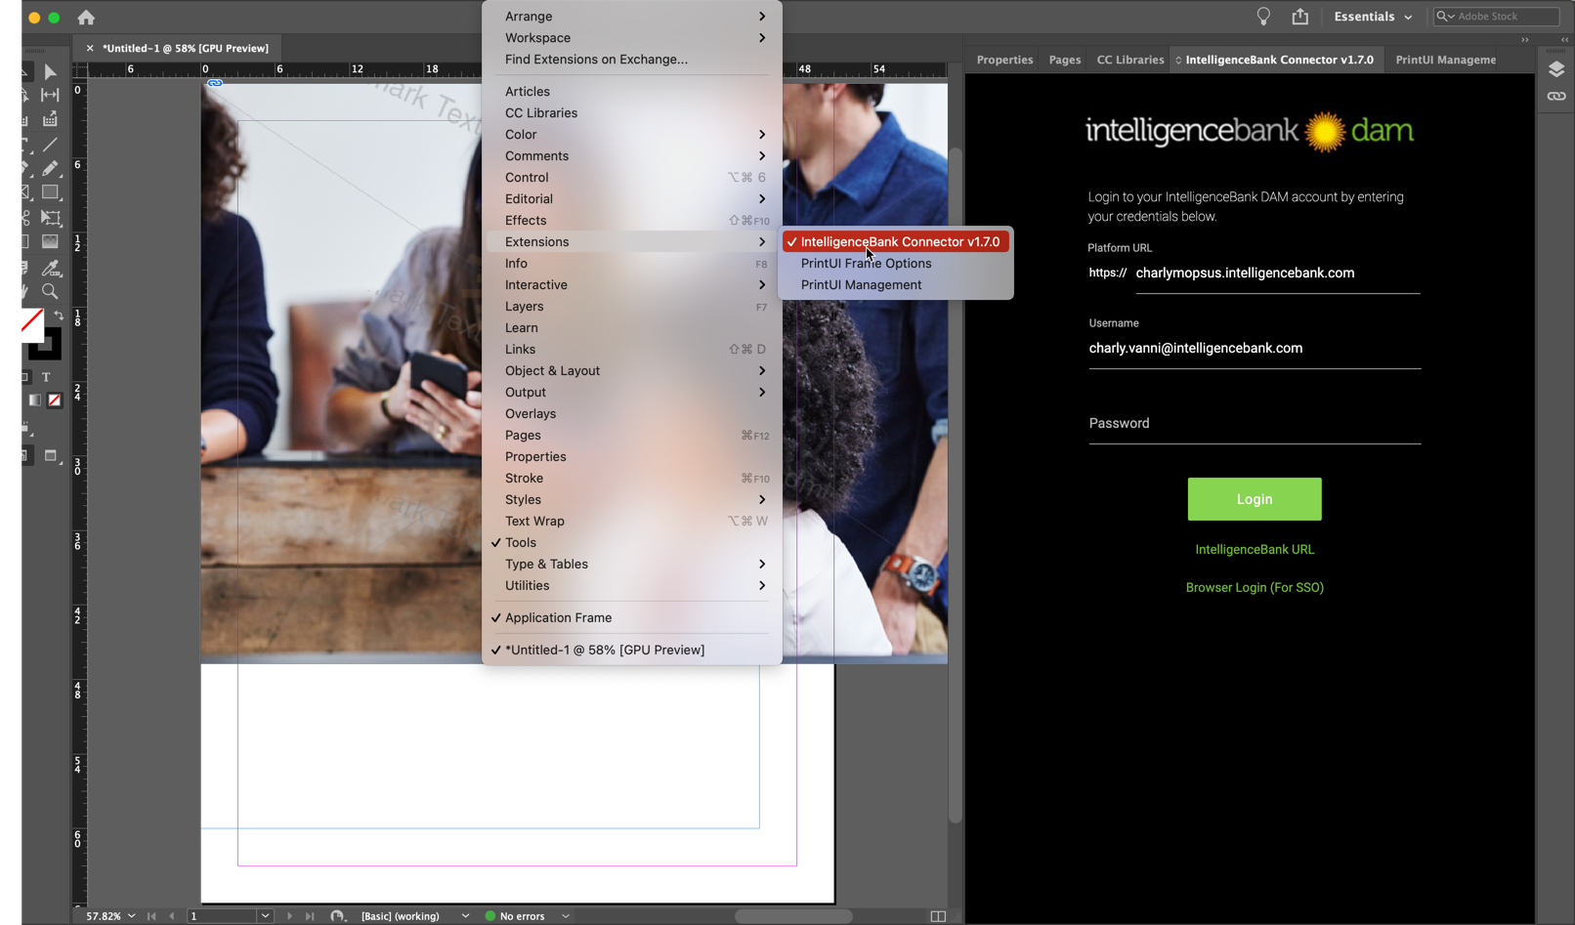
Task: Expand the Color submenu
Action: pos(632,135)
